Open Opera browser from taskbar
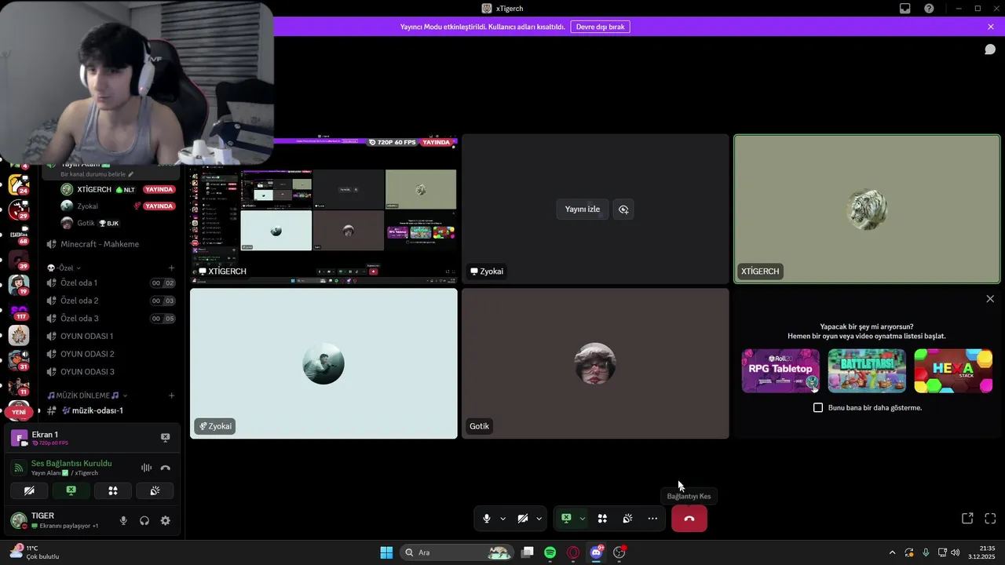 pos(573,552)
